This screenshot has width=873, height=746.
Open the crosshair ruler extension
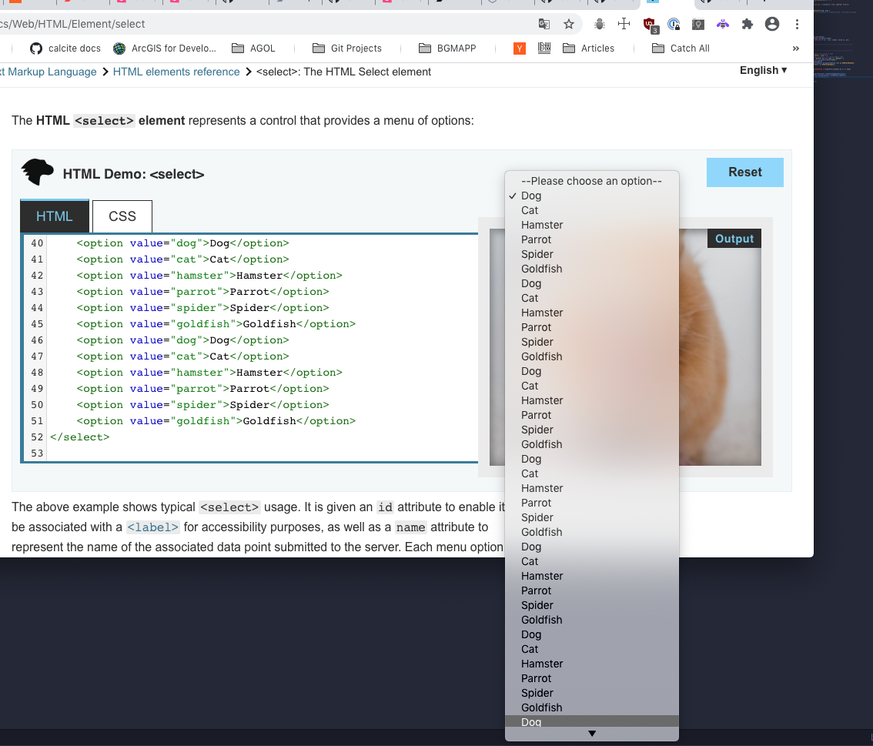[624, 24]
